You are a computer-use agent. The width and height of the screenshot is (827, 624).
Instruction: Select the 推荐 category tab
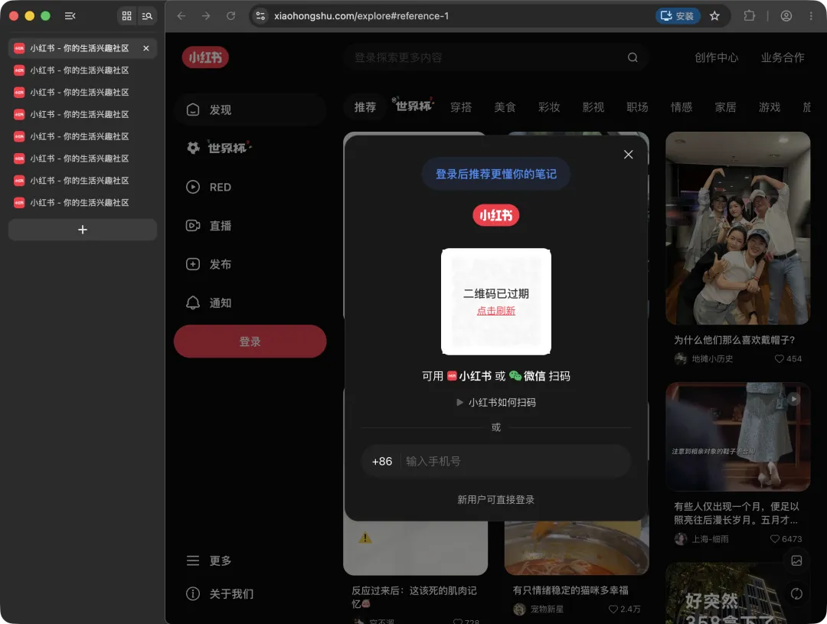(365, 107)
